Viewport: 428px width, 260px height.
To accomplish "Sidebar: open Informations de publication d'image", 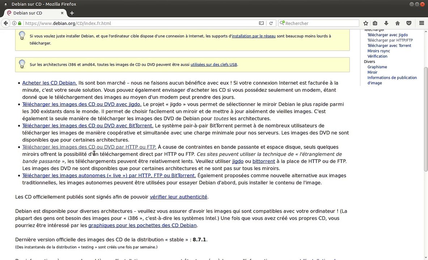I will tap(392, 80).
